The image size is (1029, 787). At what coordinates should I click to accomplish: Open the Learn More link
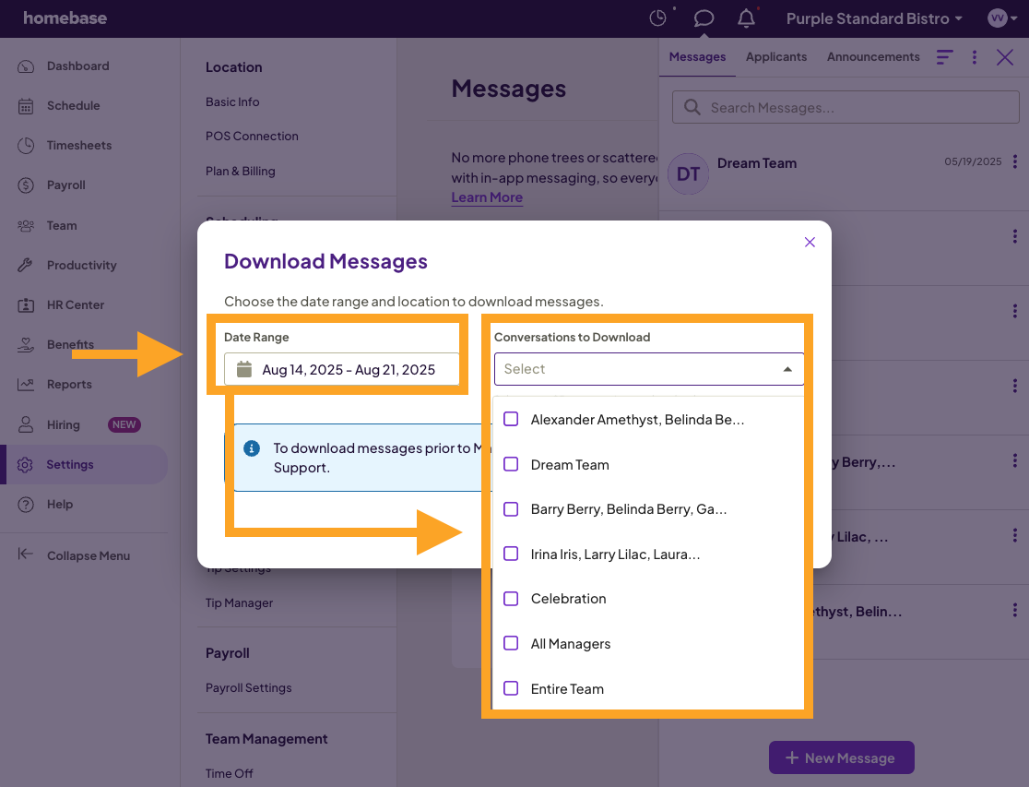click(x=487, y=197)
